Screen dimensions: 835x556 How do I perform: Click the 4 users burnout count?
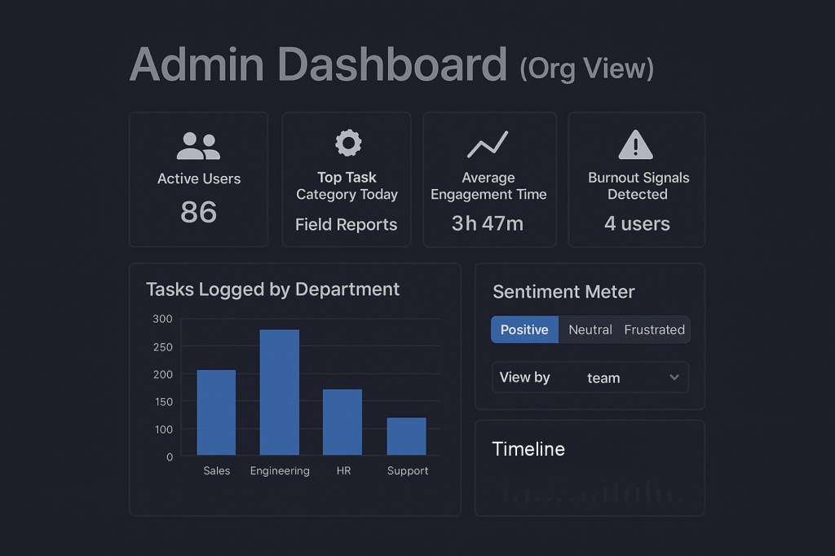(x=637, y=223)
